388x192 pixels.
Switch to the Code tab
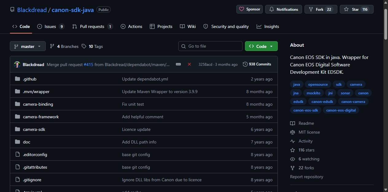click(21, 26)
